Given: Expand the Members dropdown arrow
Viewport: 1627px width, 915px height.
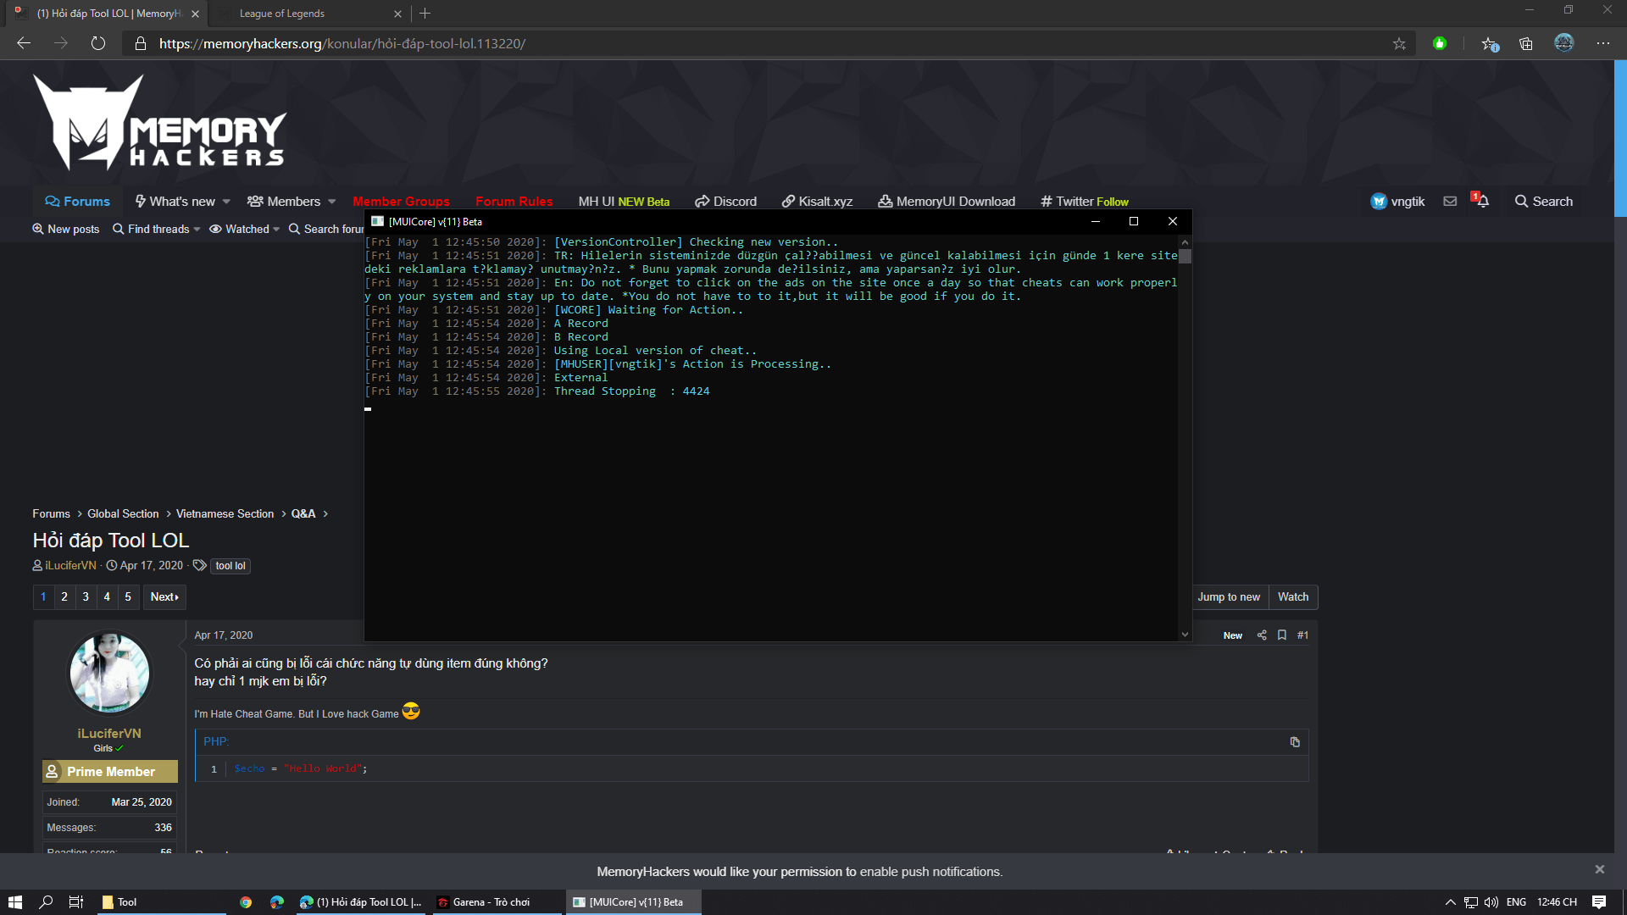Looking at the screenshot, I should coord(332,202).
